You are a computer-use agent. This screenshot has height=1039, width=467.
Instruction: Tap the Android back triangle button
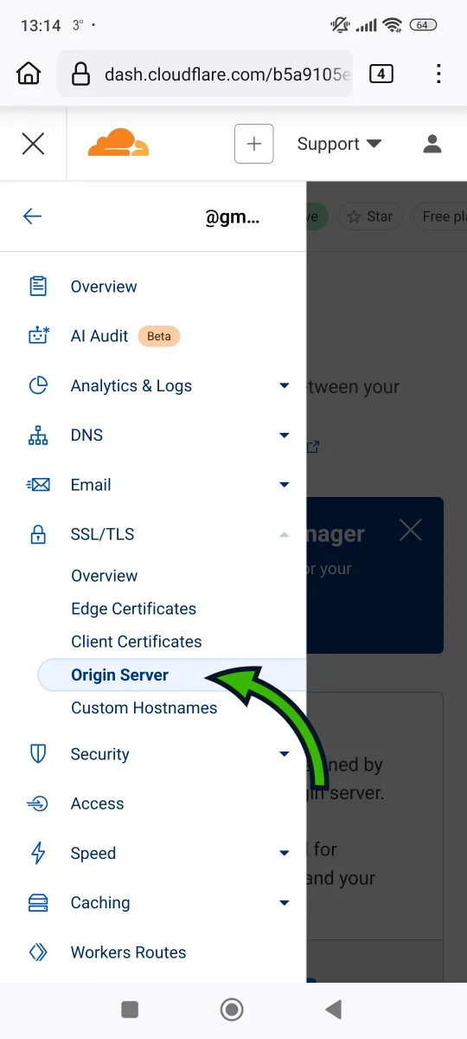coord(333,1009)
